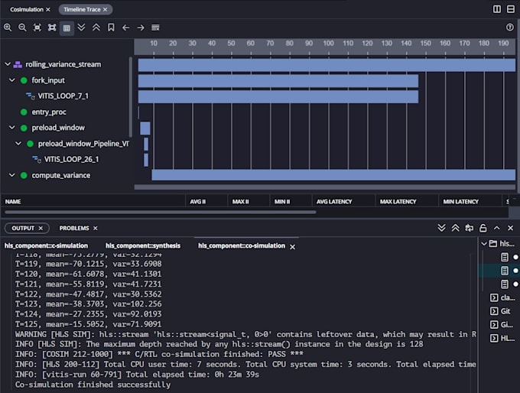The height and width of the screenshot is (393, 520).
Task: Sort by MAX LATENCY column
Action: coord(398,201)
